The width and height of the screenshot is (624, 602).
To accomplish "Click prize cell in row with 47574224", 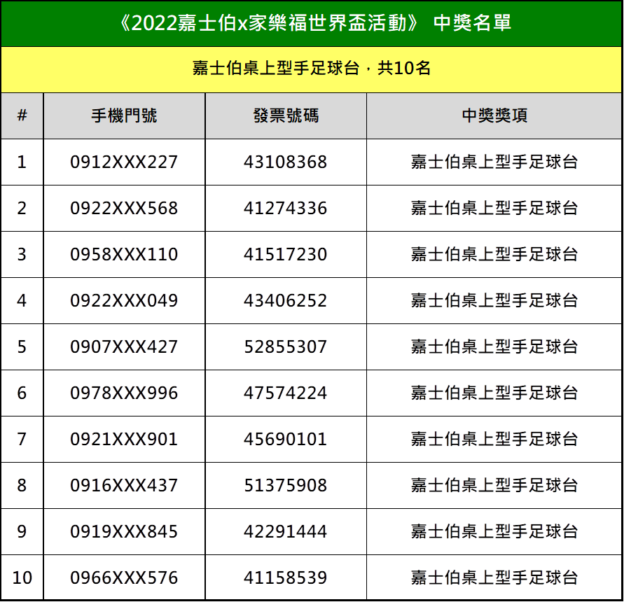I will coord(494,393).
